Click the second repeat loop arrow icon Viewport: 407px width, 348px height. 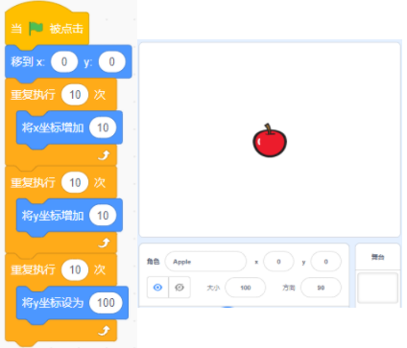104,244
